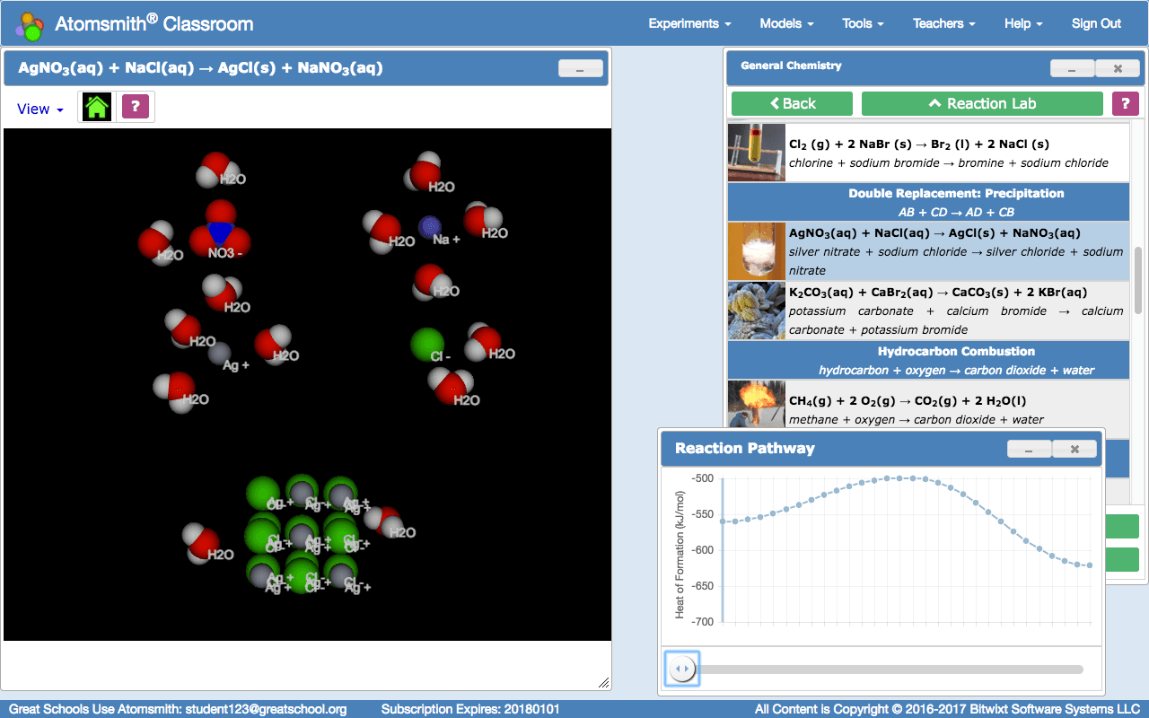1149x718 pixels.
Task: Select the CH4 + 2 O2 combustion reaction
Action: 928,406
